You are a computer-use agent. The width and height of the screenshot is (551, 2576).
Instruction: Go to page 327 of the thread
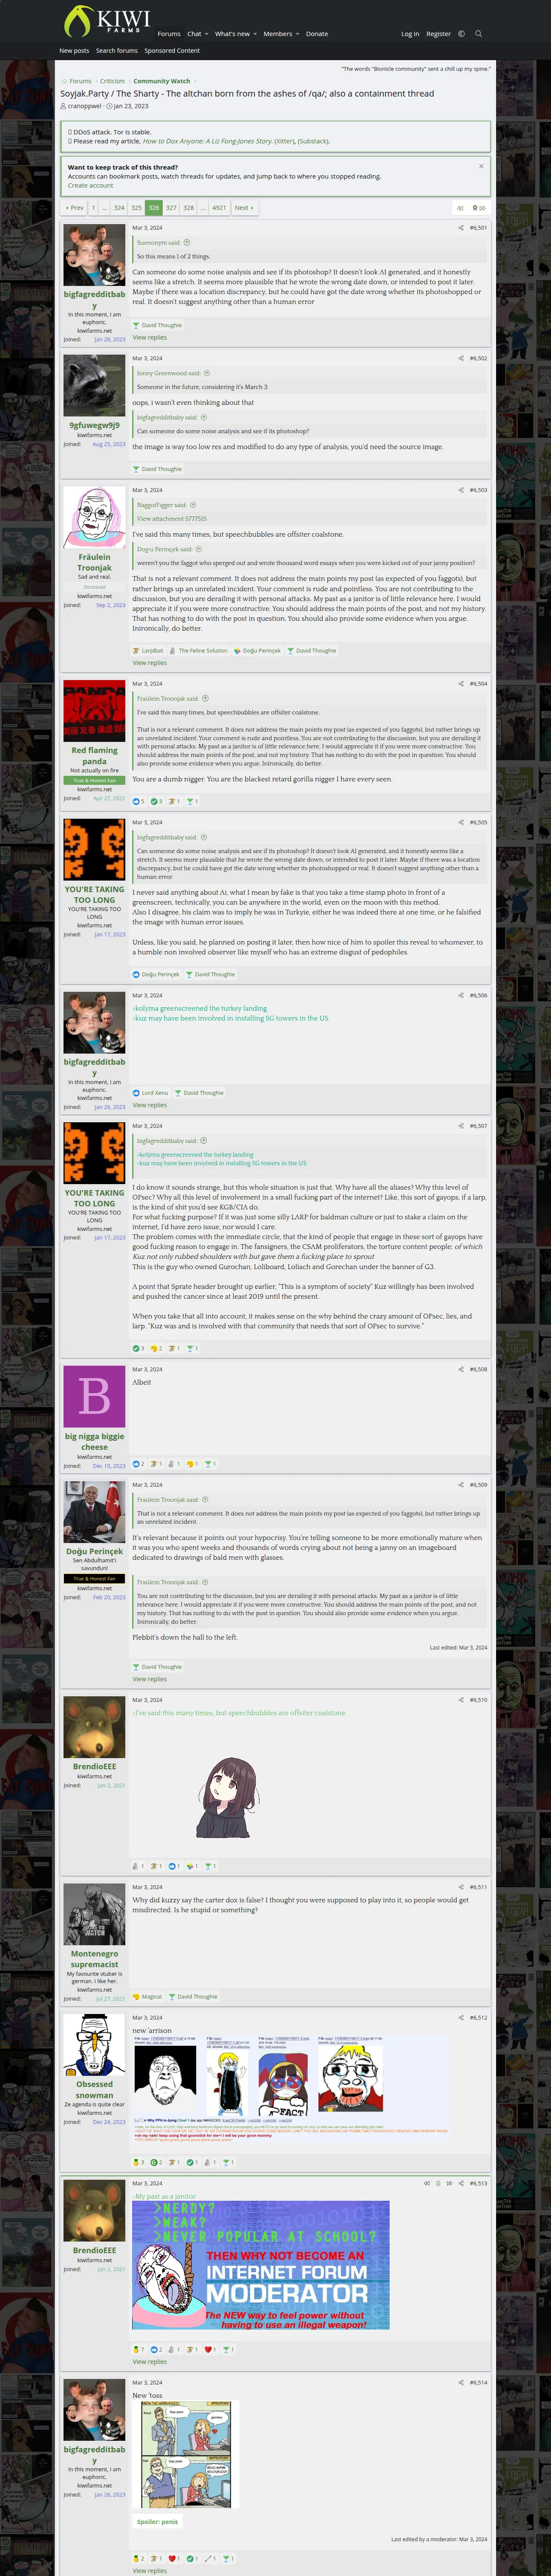tap(171, 208)
